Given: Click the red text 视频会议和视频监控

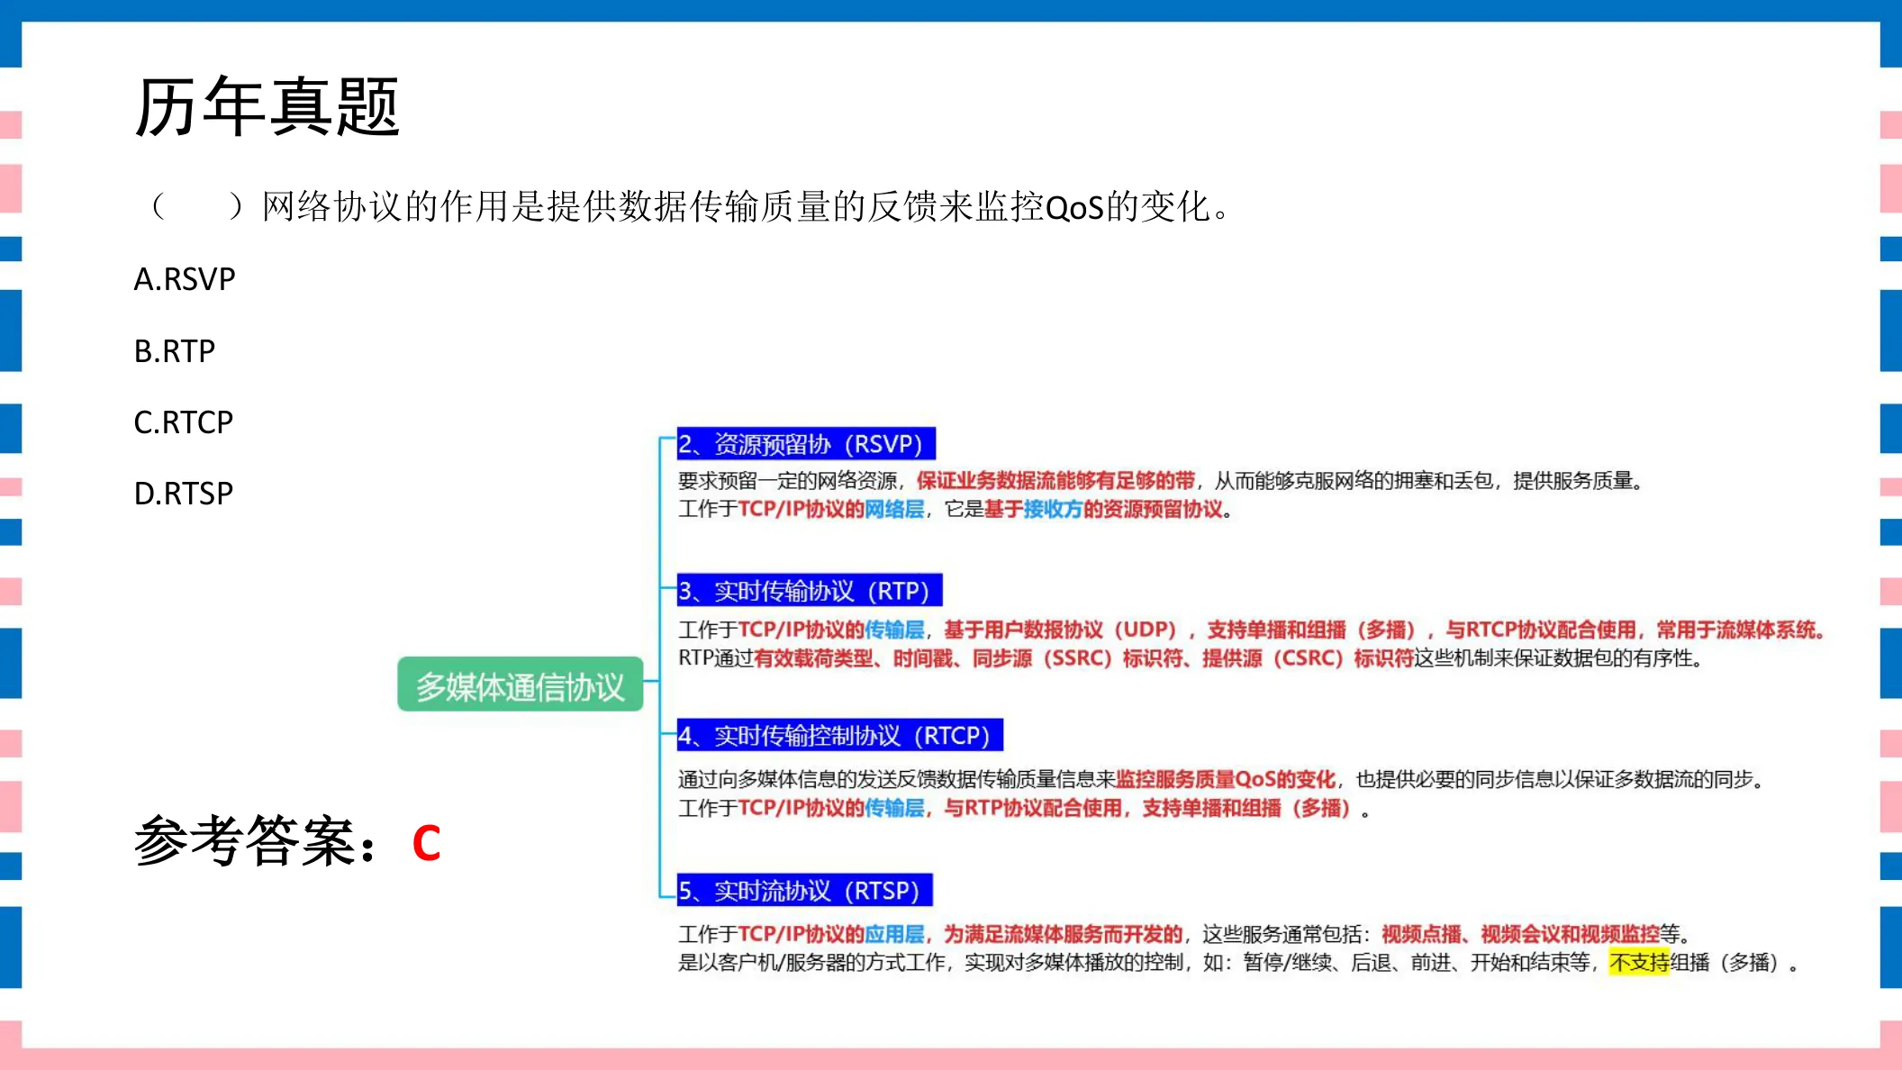Looking at the screenshot, I should [x=1570, y=934].
